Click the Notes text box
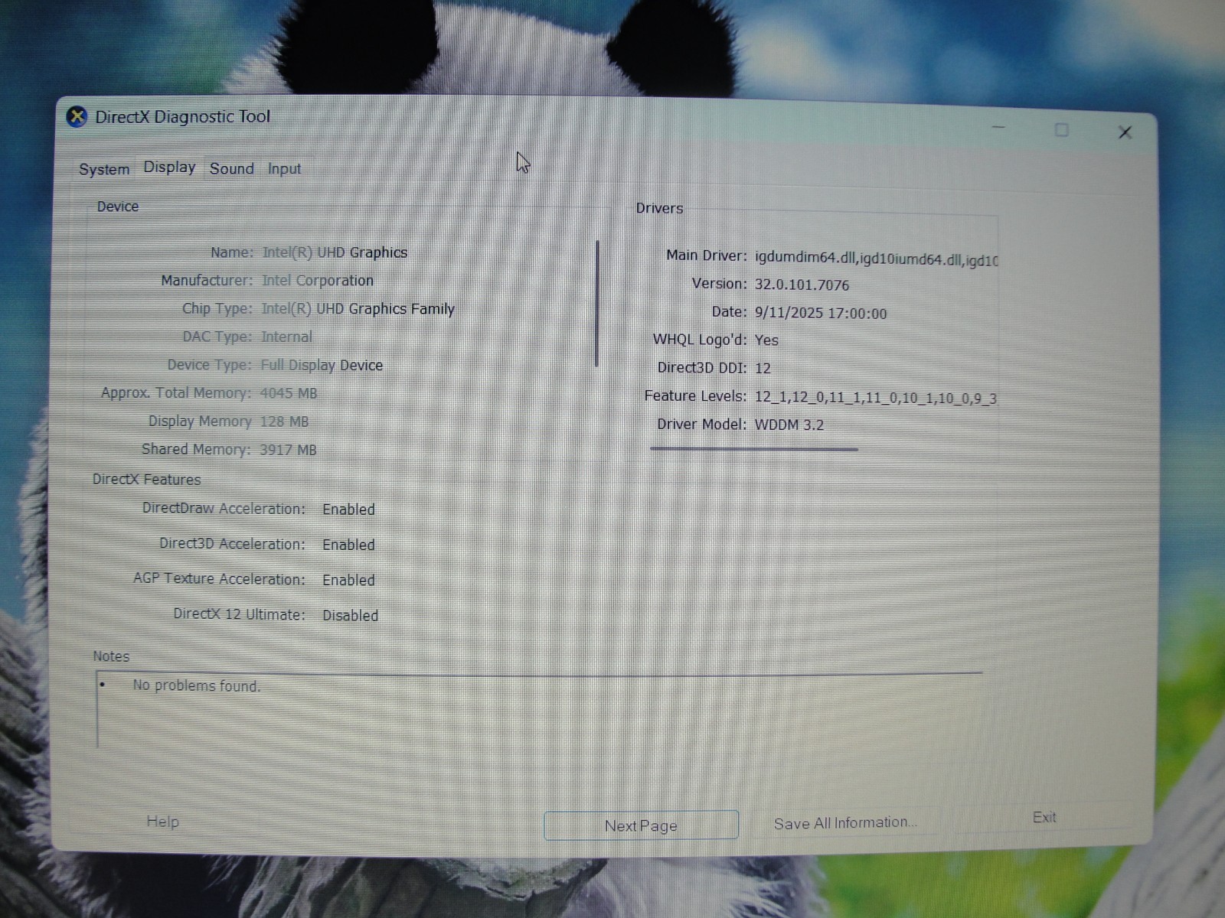 (x=540, y=709)
